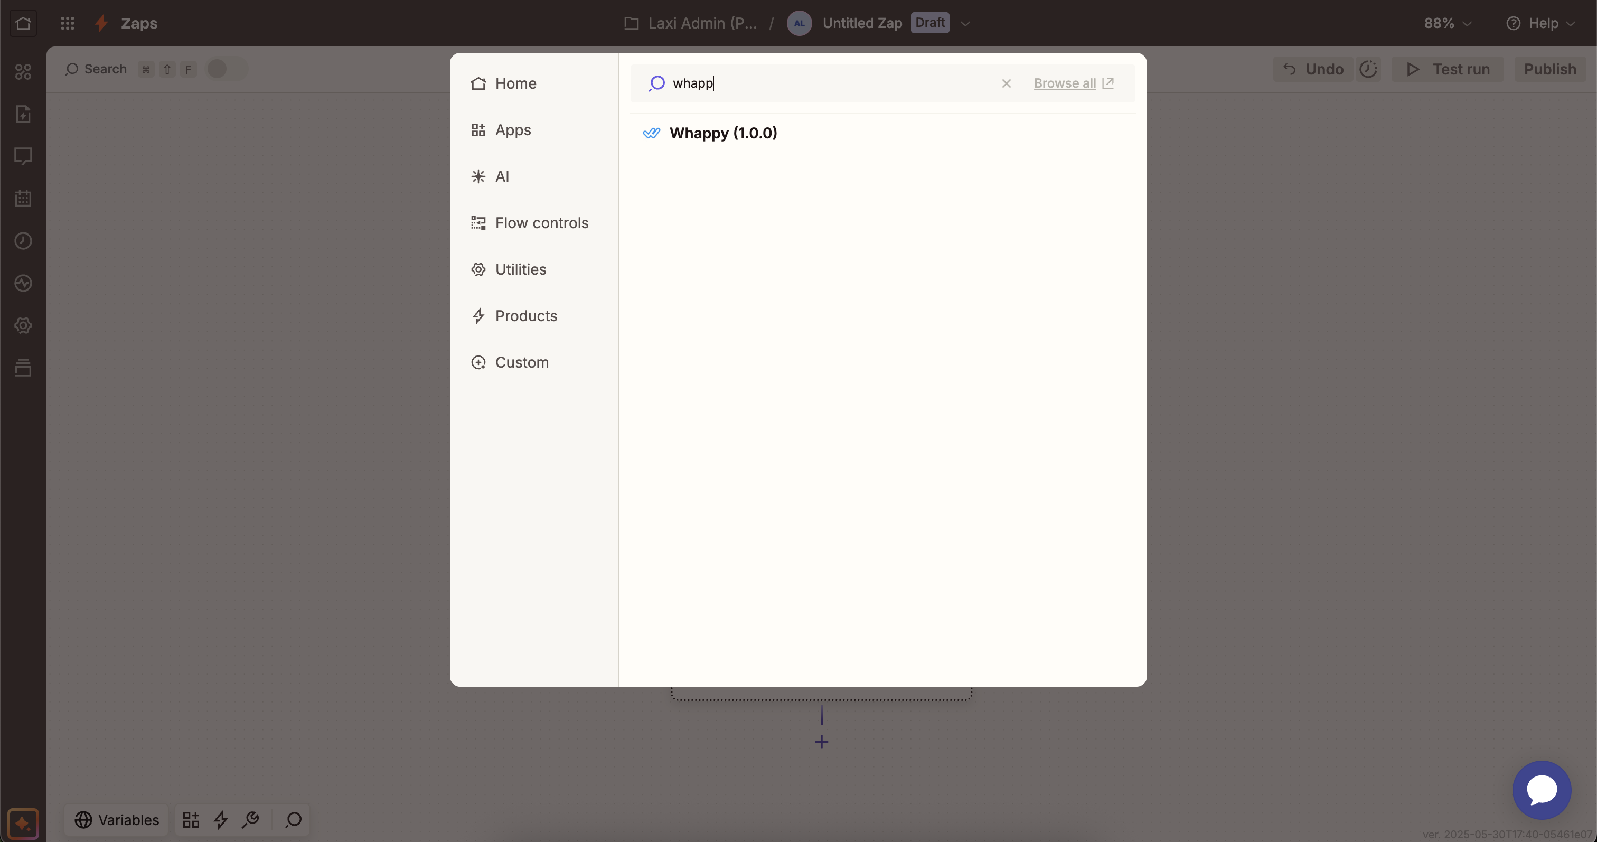Click the Publish button
Image resolution: width=1597 pixels, height=842 pixels.
point(1550,69)
